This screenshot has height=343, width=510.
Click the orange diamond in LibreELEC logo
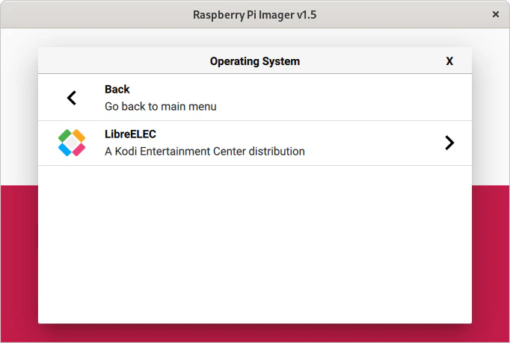tap(79, 135)
